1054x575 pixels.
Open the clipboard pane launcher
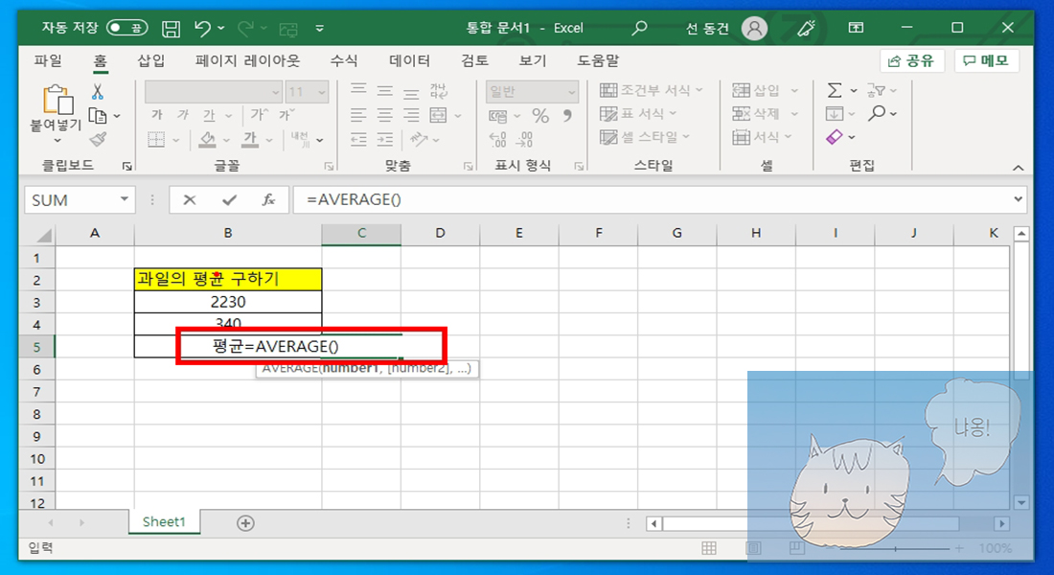coord(127,166)
